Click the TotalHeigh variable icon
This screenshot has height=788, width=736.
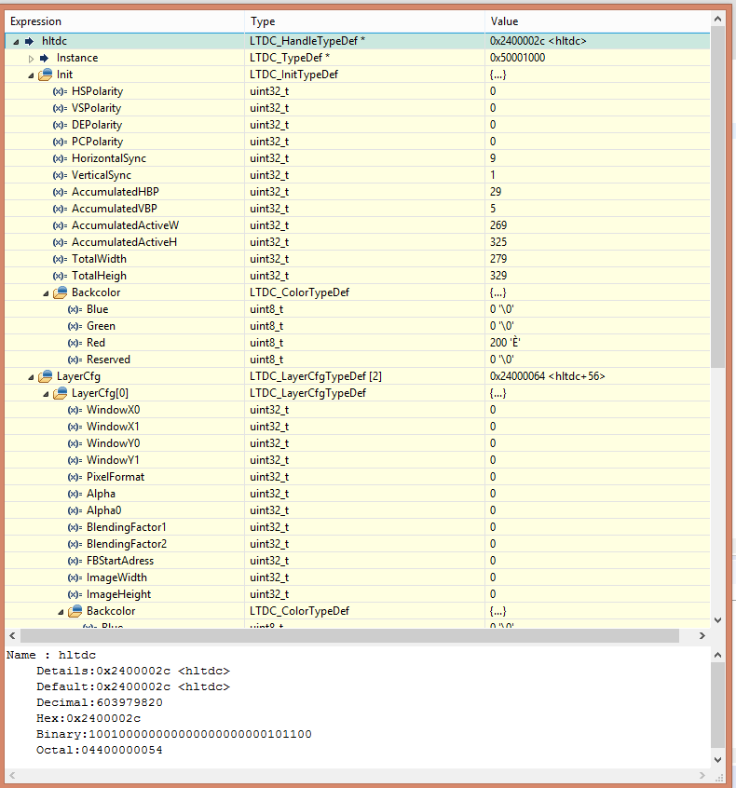[x=60, y=276]
